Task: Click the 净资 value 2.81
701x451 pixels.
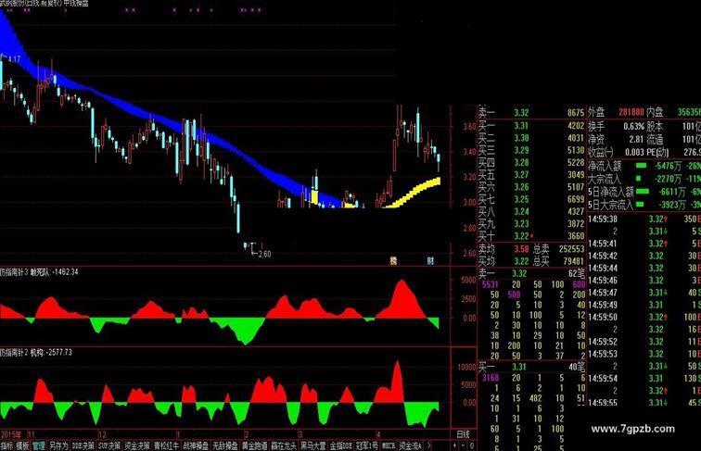Action: point(636,140)
